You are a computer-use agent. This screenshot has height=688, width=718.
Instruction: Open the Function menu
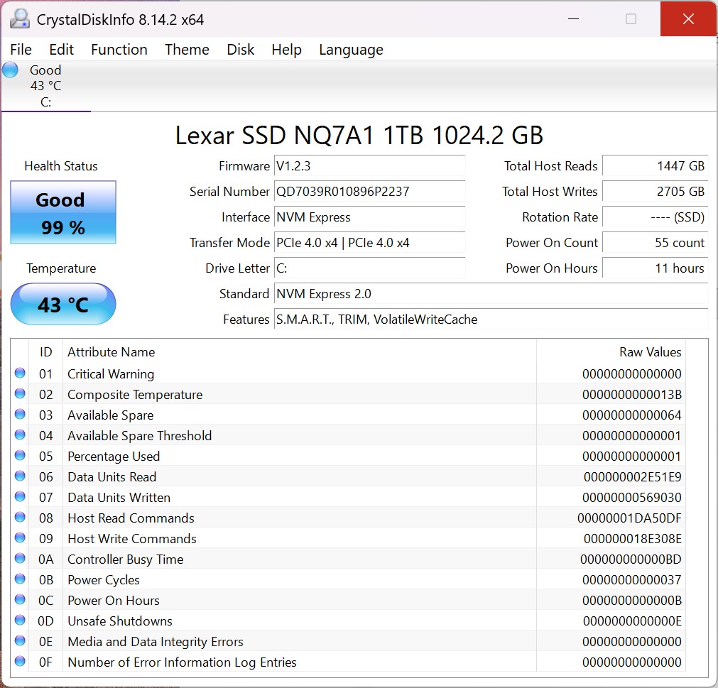pos(119,50)
